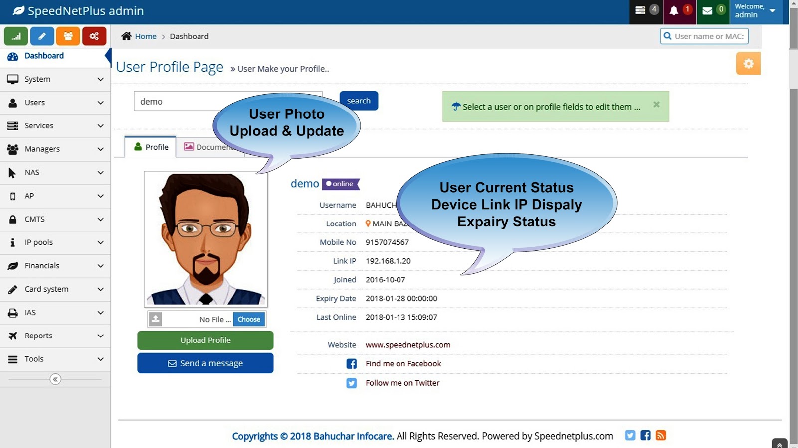Screen dimensions: 798x448
Task: Select the Profile tab
Action: [151, 147]
